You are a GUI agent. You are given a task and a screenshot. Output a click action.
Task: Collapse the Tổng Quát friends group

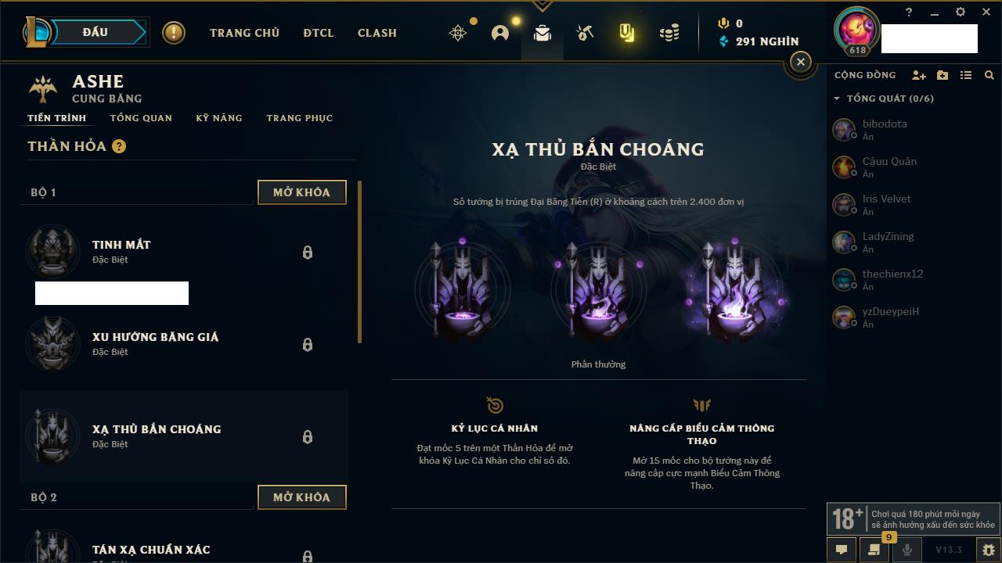[837, 99]
